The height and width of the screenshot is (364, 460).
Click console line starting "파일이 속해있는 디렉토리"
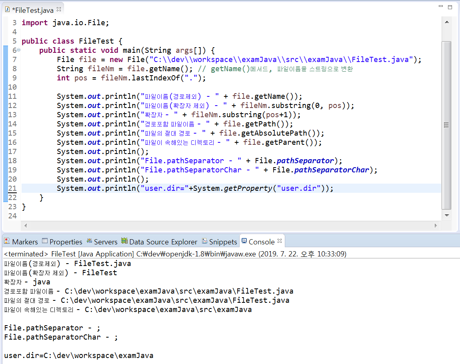pos(128,310)
